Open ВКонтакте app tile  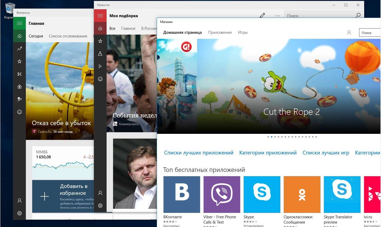click(182, 195)
